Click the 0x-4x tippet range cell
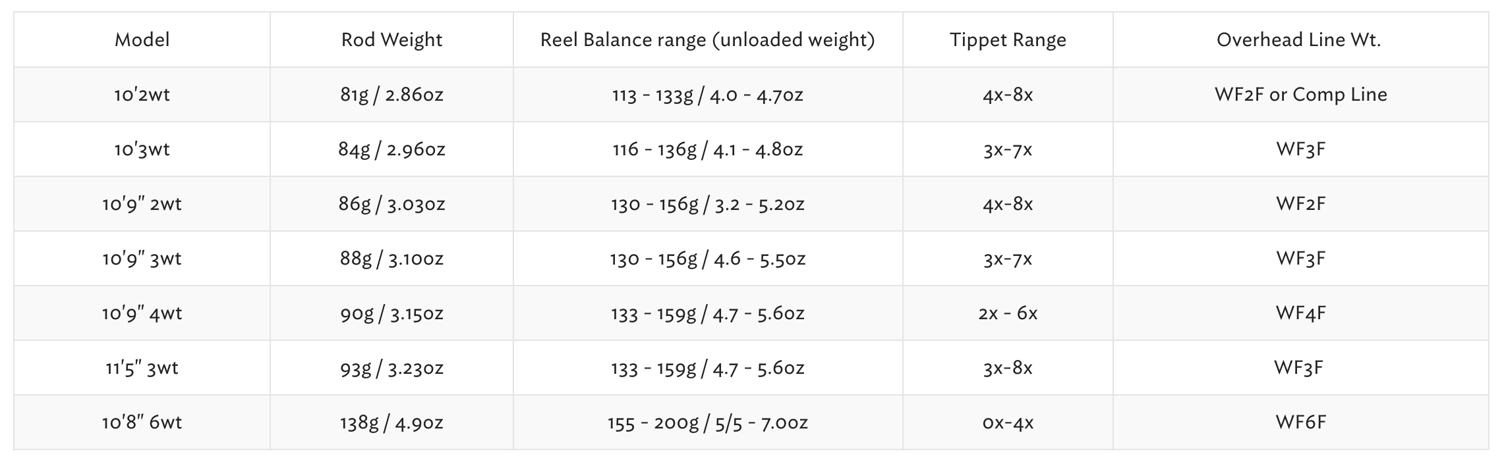Image resolution: width=1504 pixels, height=462 pixels. pyautogui.click(x=1007, y=423)
